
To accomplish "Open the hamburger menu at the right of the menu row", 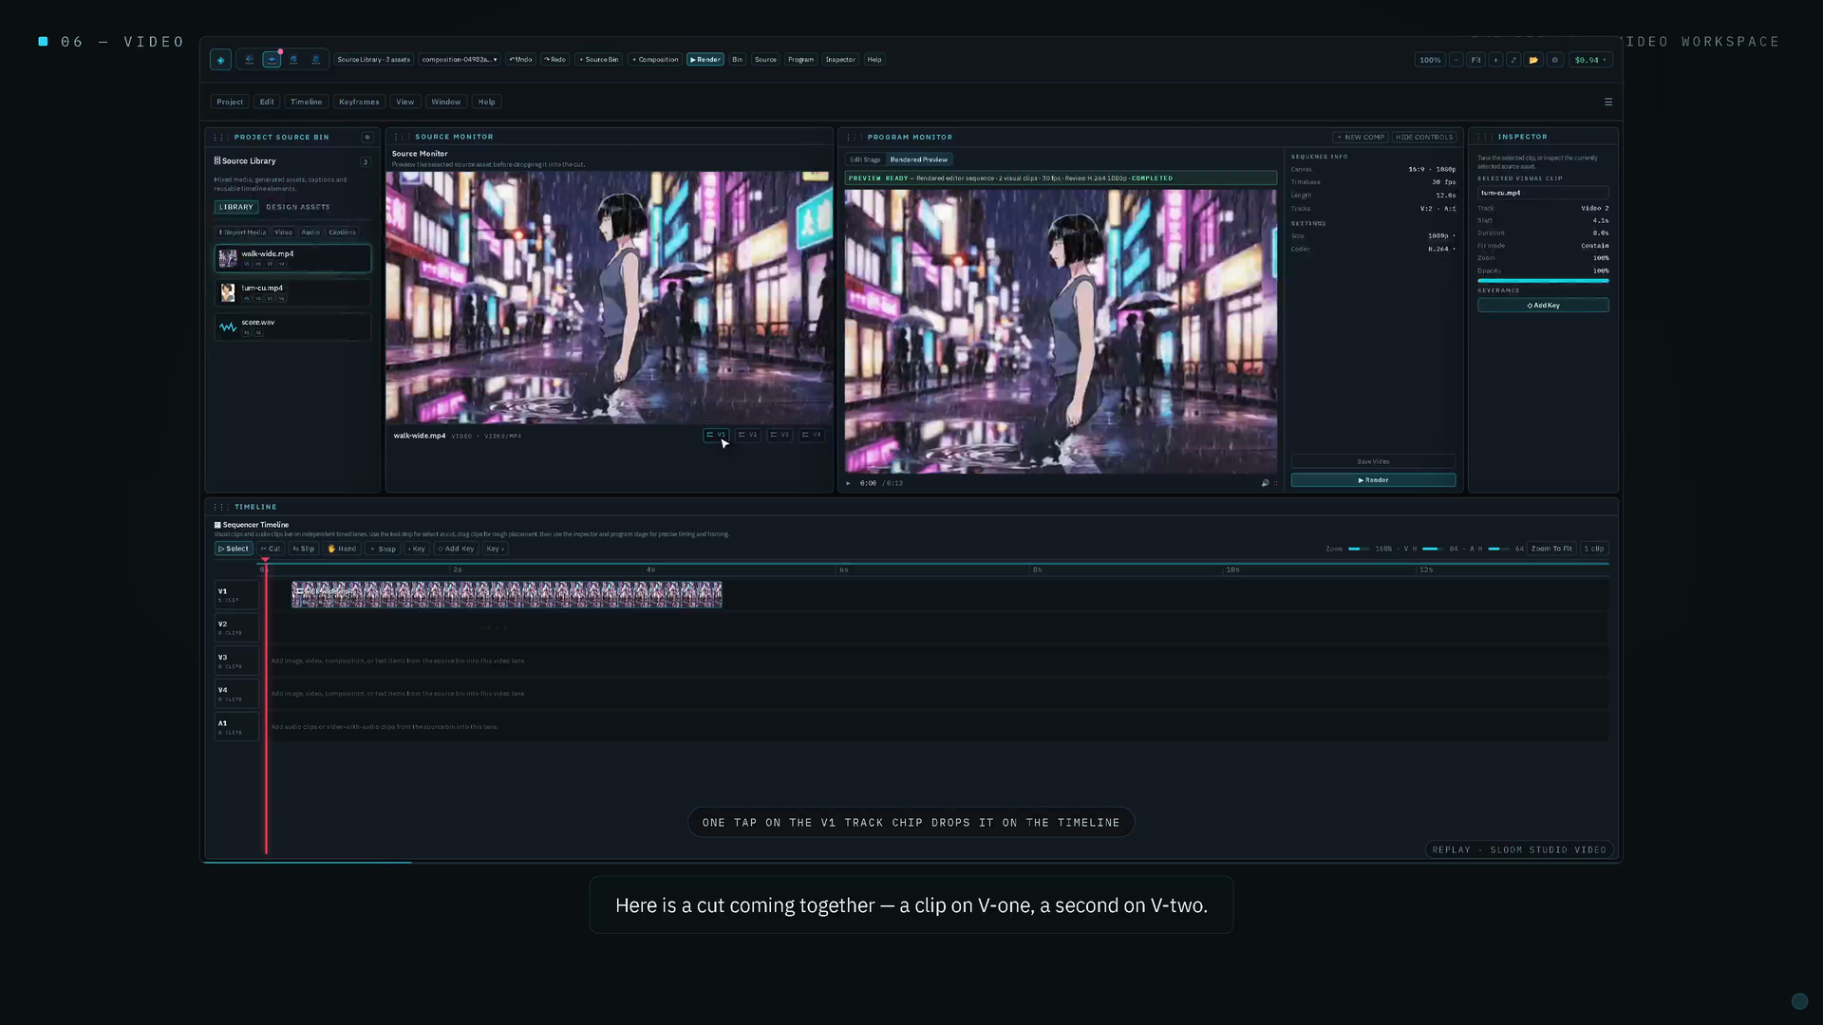I will pos(1608,102).
